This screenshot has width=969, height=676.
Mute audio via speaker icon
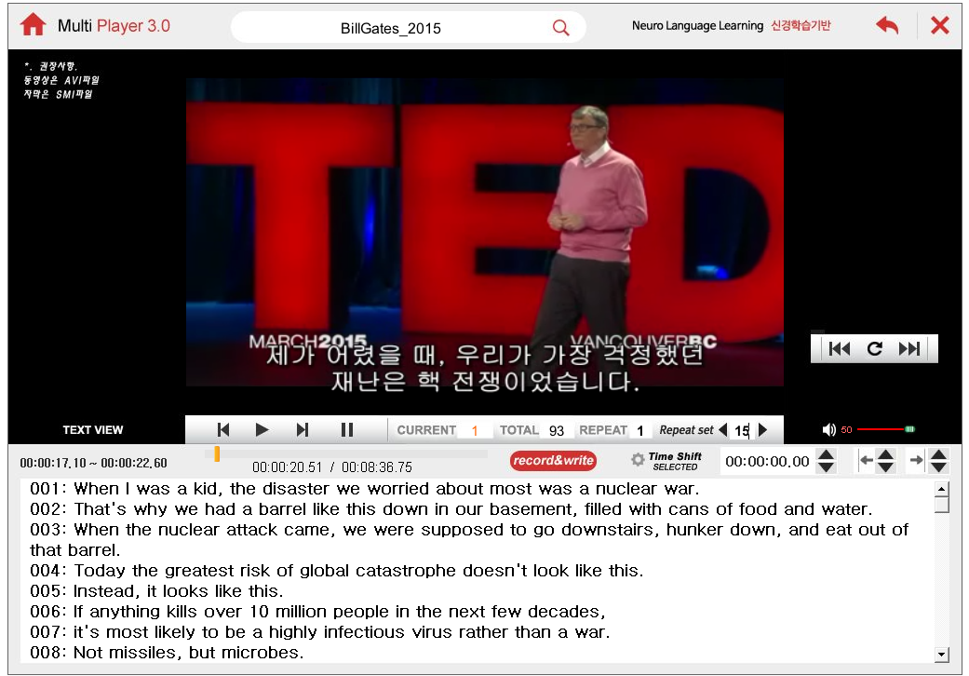pos(828,429)
